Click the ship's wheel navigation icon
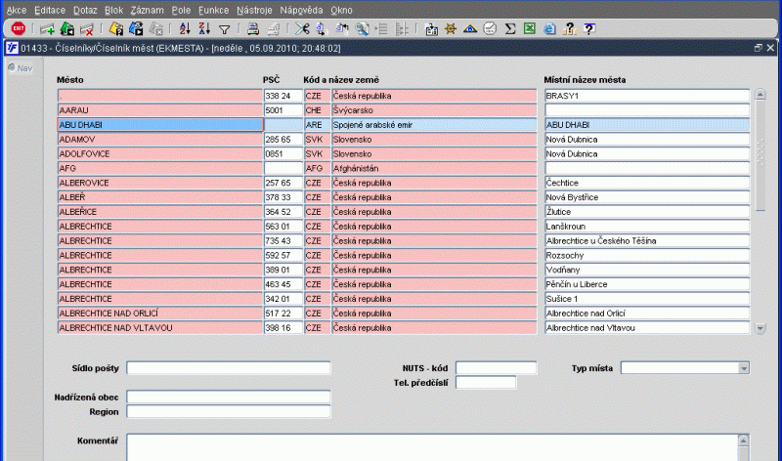This screenshot has width=782, height=461. click(x=451, y=29)
